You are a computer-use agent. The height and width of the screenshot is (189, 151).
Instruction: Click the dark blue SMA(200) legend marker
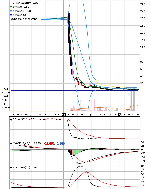click(x=11, y=15)
